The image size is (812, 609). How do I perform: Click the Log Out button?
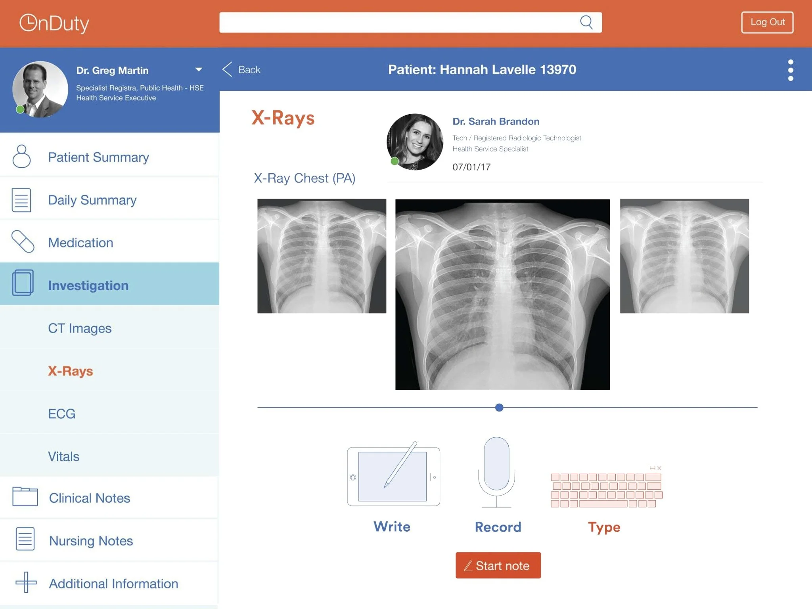767,22
